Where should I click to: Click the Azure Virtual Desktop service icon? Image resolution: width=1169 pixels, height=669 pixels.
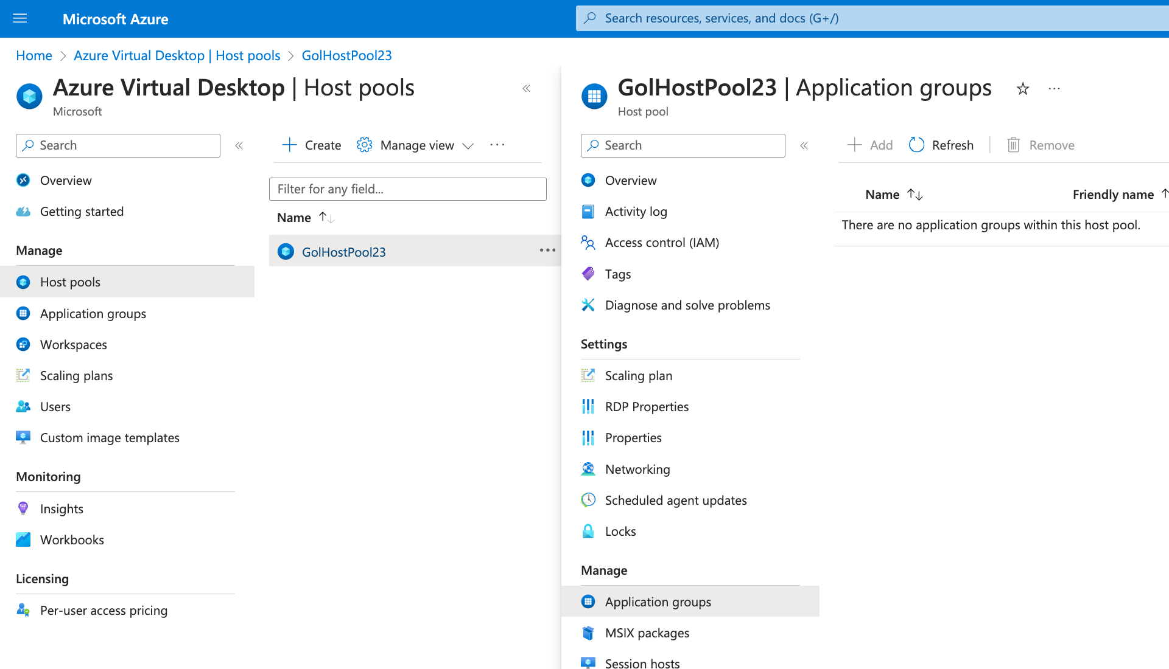pyautogui.click(x=29, y=96)
